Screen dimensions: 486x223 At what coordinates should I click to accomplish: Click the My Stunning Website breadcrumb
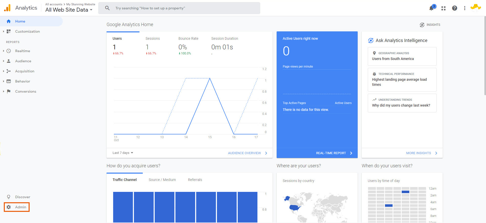point(81,4)
